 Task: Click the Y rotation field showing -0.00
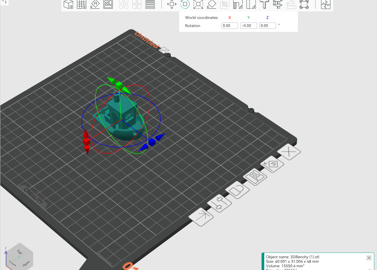(249, 26)
